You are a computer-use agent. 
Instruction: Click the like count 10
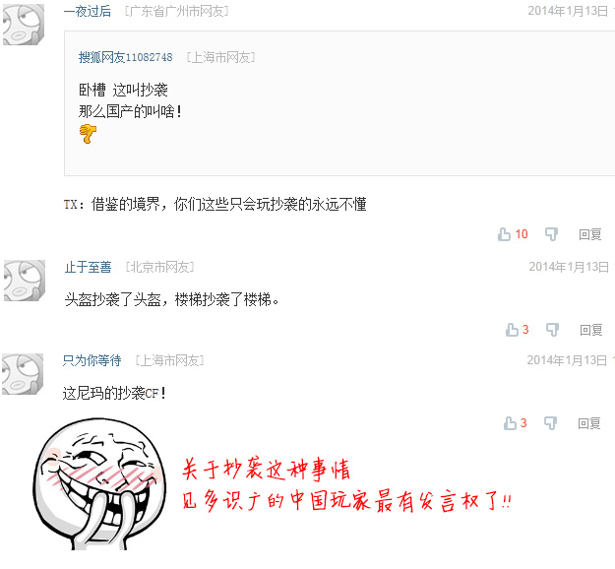(x=522, y=234)
